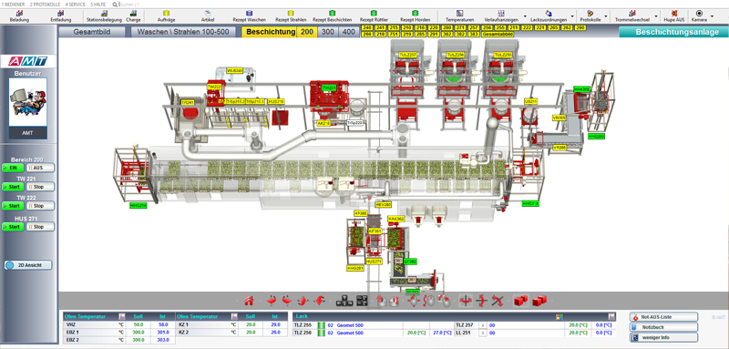Stop TW 221 with Stop button

(x=40, y=187)
